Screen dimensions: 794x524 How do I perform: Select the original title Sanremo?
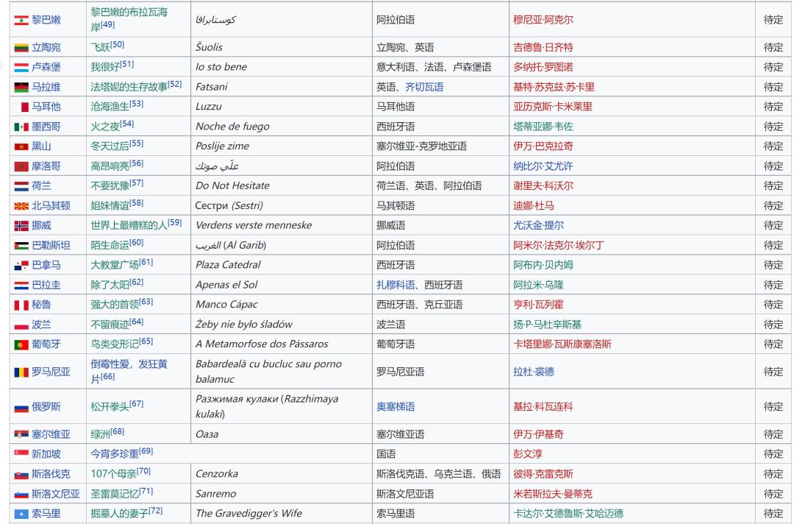tap(215, 494)
